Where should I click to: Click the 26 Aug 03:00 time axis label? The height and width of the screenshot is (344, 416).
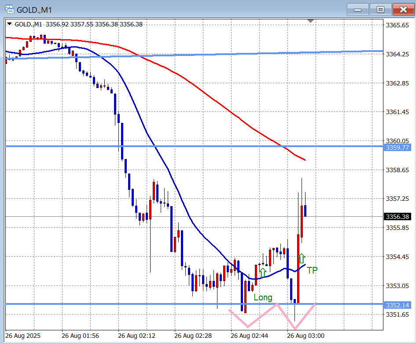click(x=304, y=336)
